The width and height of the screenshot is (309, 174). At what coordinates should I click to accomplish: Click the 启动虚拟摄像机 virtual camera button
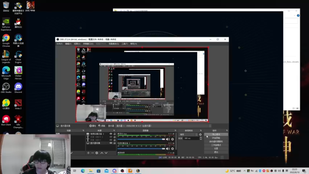(216, 142)
